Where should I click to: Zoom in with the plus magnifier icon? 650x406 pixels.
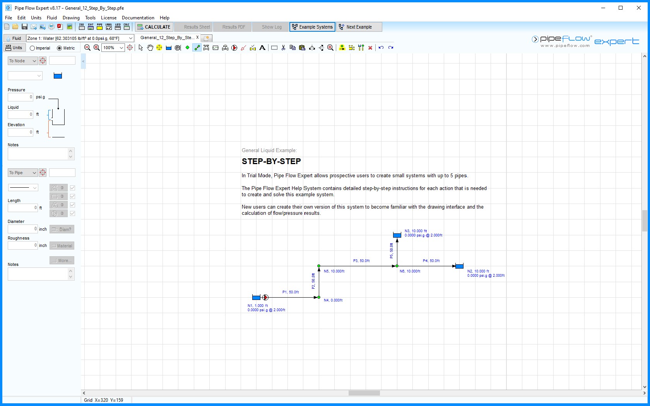97,48
